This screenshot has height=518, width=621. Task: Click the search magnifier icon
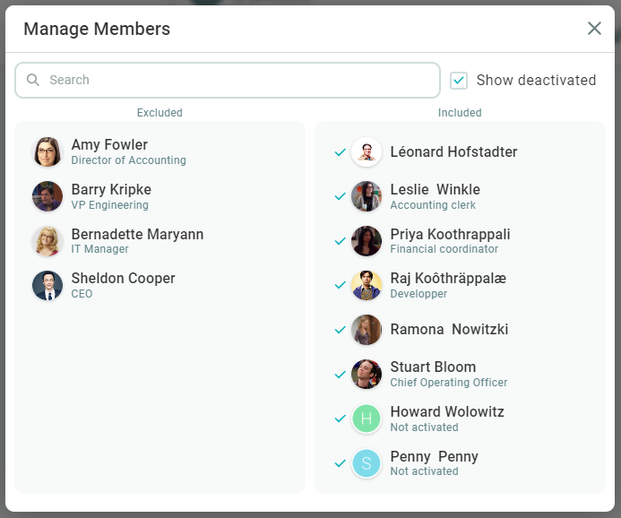(33, 80)
